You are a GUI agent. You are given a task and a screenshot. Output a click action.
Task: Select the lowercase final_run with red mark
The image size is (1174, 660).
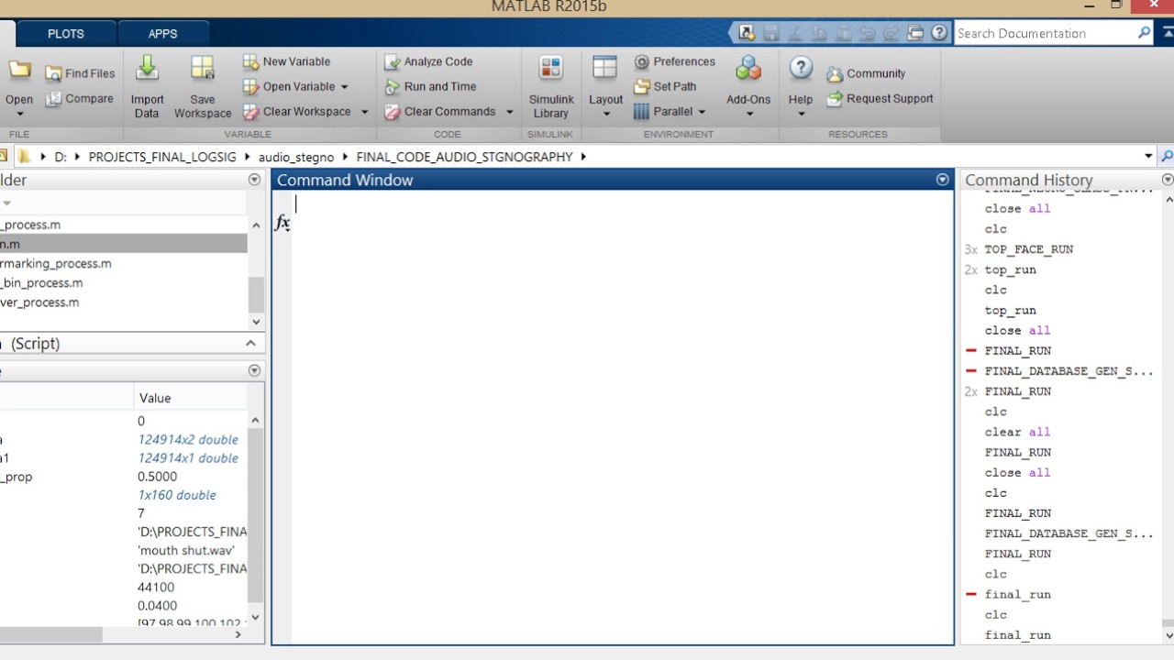click(x=1017, y=594)
